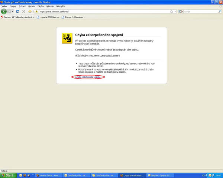Open the Nástroje menu
The image size is (223, 178).
pyautogui.click(x=50, y=6)
